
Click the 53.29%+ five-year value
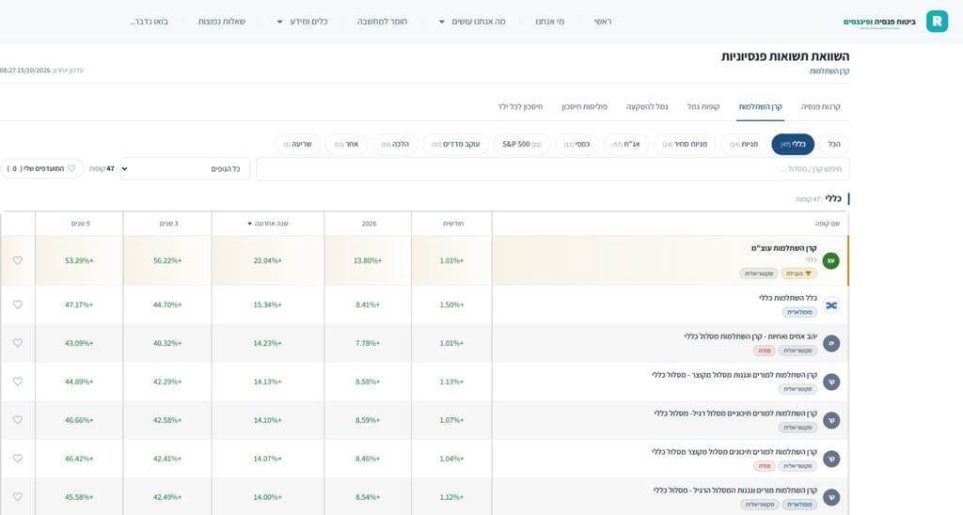79,261
